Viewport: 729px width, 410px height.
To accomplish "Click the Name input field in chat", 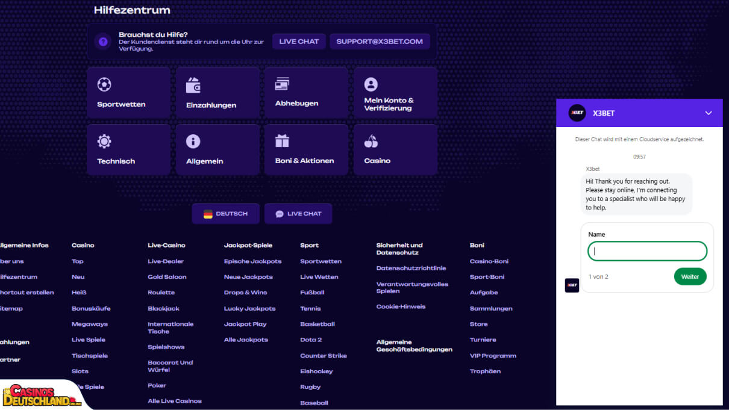I will coord(647,251).
